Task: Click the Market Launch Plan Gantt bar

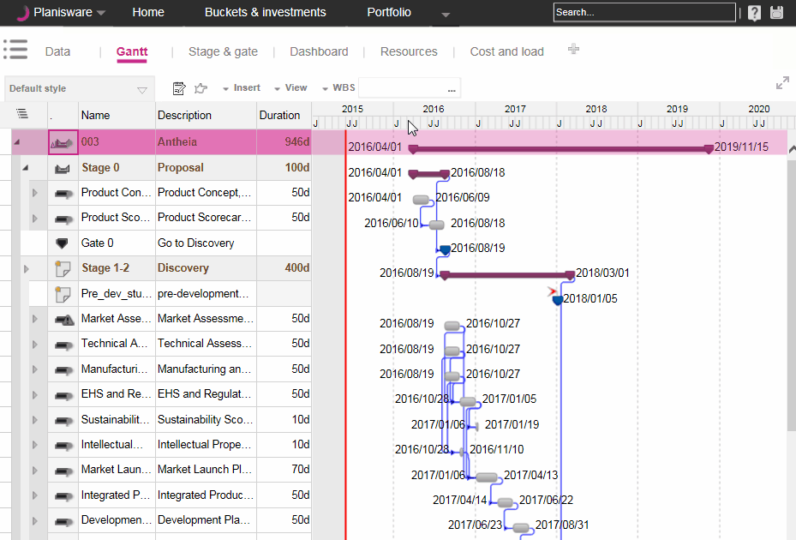Action: coord(487,477)
